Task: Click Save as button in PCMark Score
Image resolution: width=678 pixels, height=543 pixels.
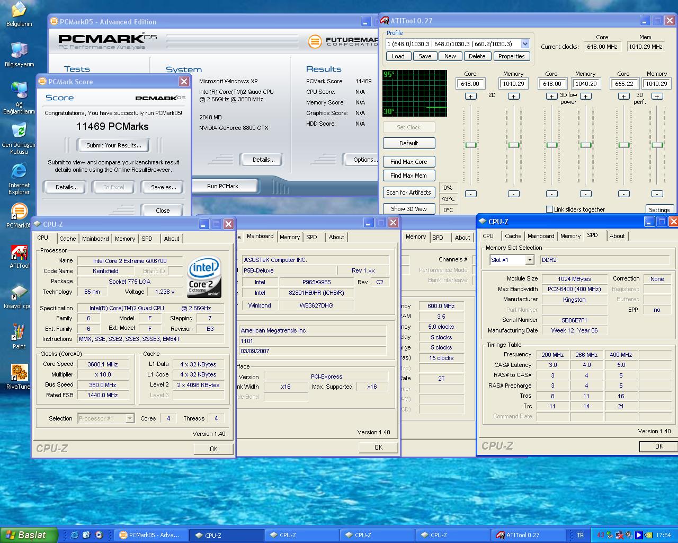Action: coord(163,187)
